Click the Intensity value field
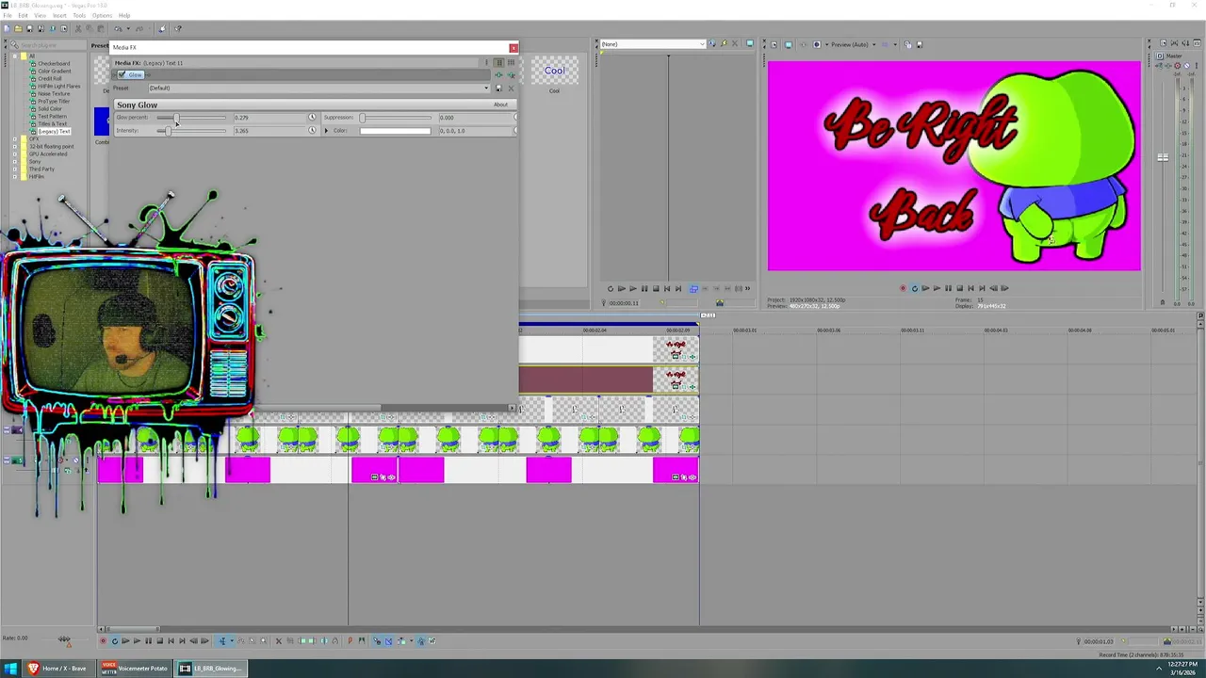 click(x=268, y=131)
